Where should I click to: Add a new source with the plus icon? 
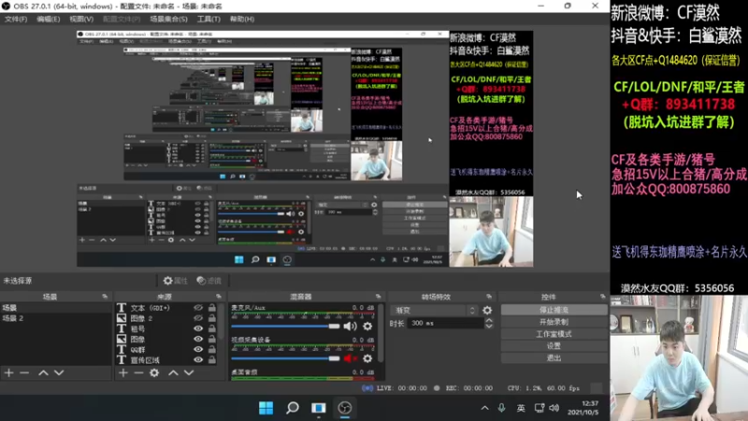(x=123, y=372)
